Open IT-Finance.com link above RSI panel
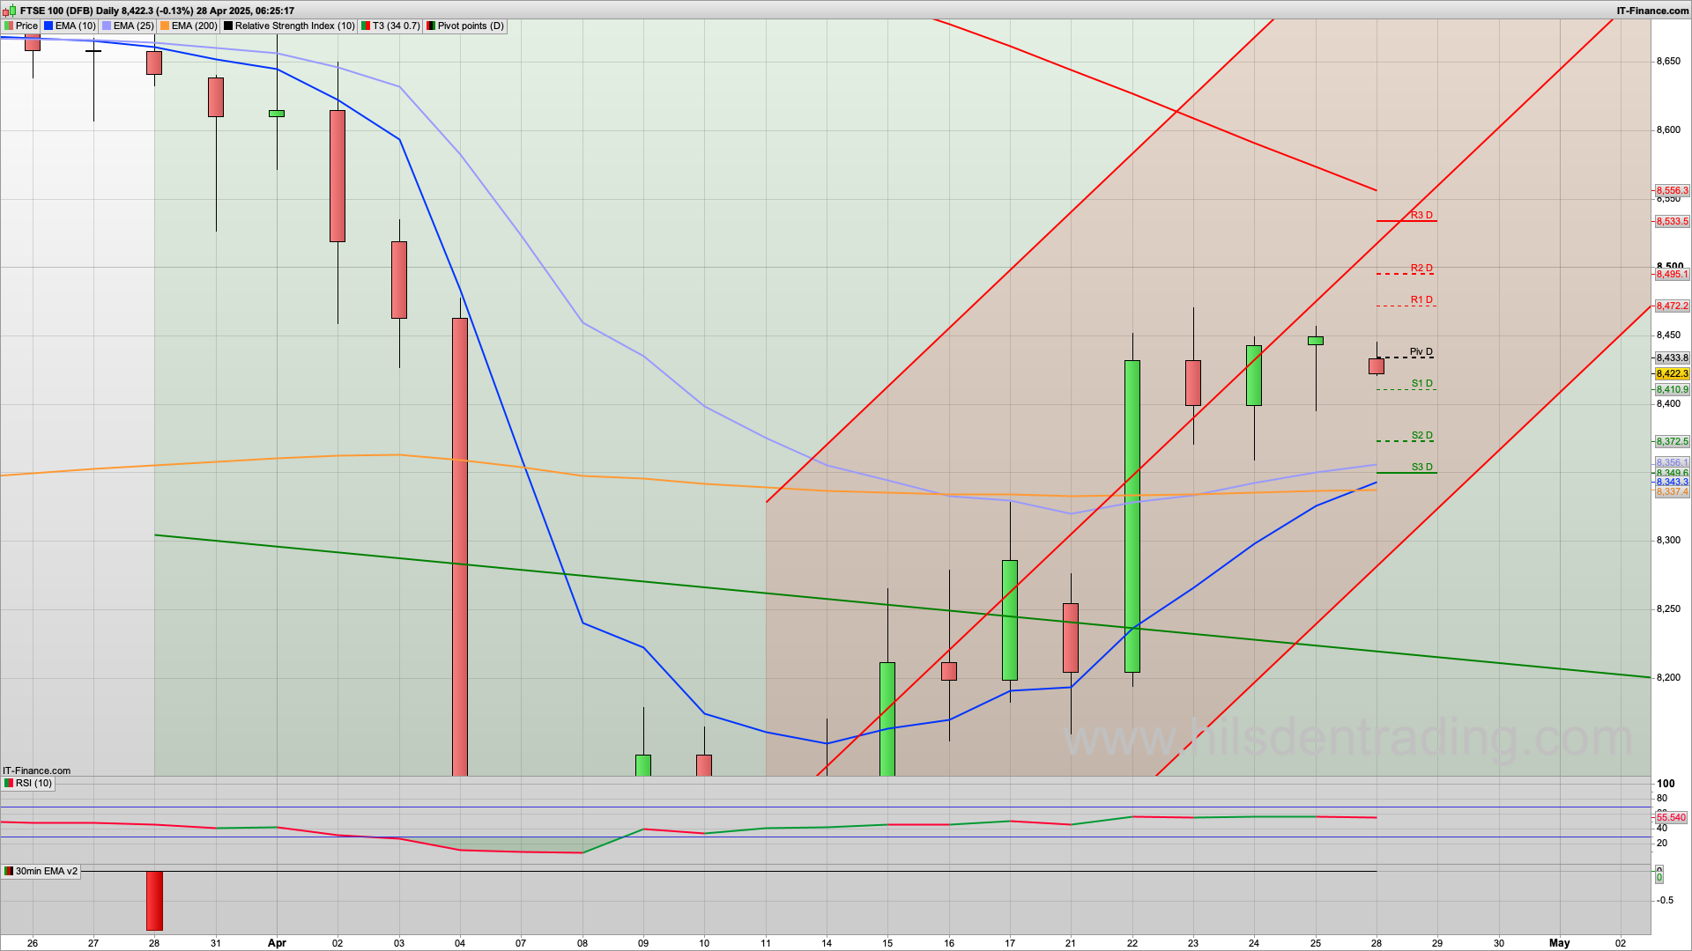Image resolution: width=1692 pixels, height=951 pixels. 36,770
